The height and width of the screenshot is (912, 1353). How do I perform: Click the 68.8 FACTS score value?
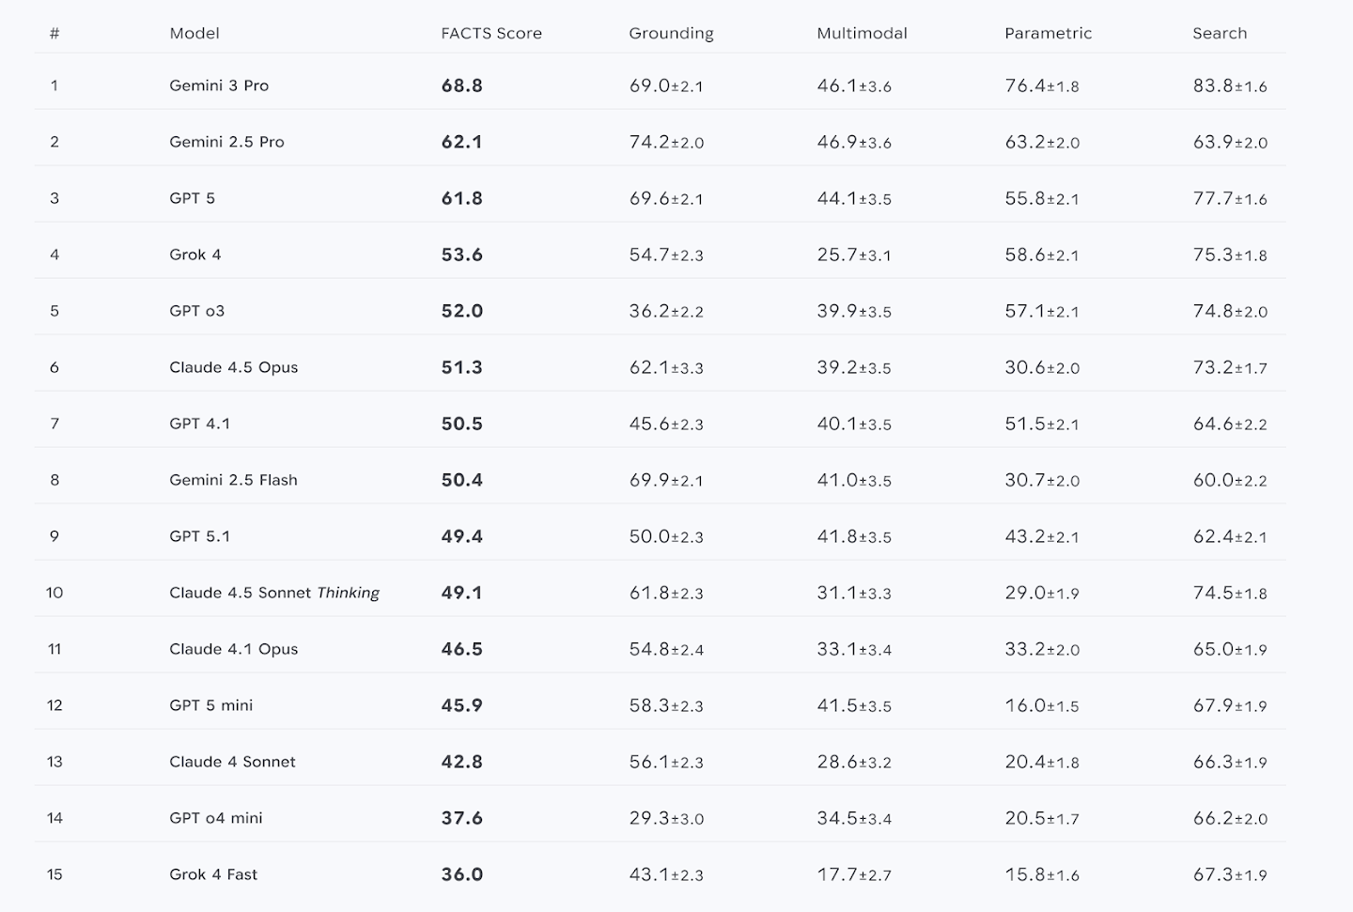coord(462,85)
